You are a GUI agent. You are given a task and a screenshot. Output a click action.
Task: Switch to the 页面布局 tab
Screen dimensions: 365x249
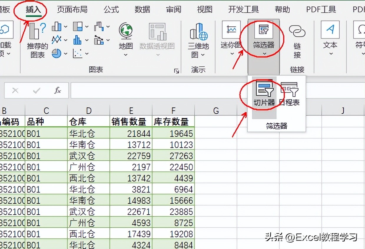point(72,9)
